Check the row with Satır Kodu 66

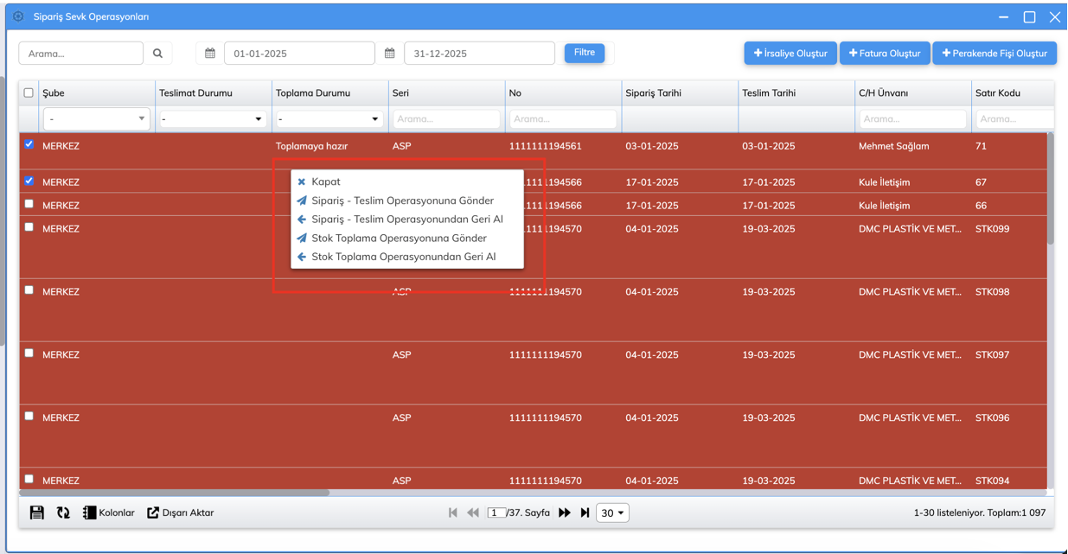(x=29, y=204)
